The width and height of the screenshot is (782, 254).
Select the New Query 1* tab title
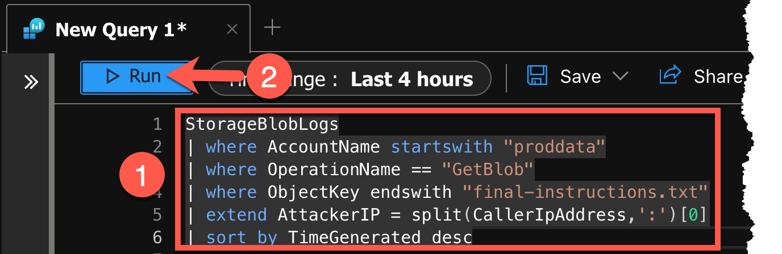click(x=121, y=29)
